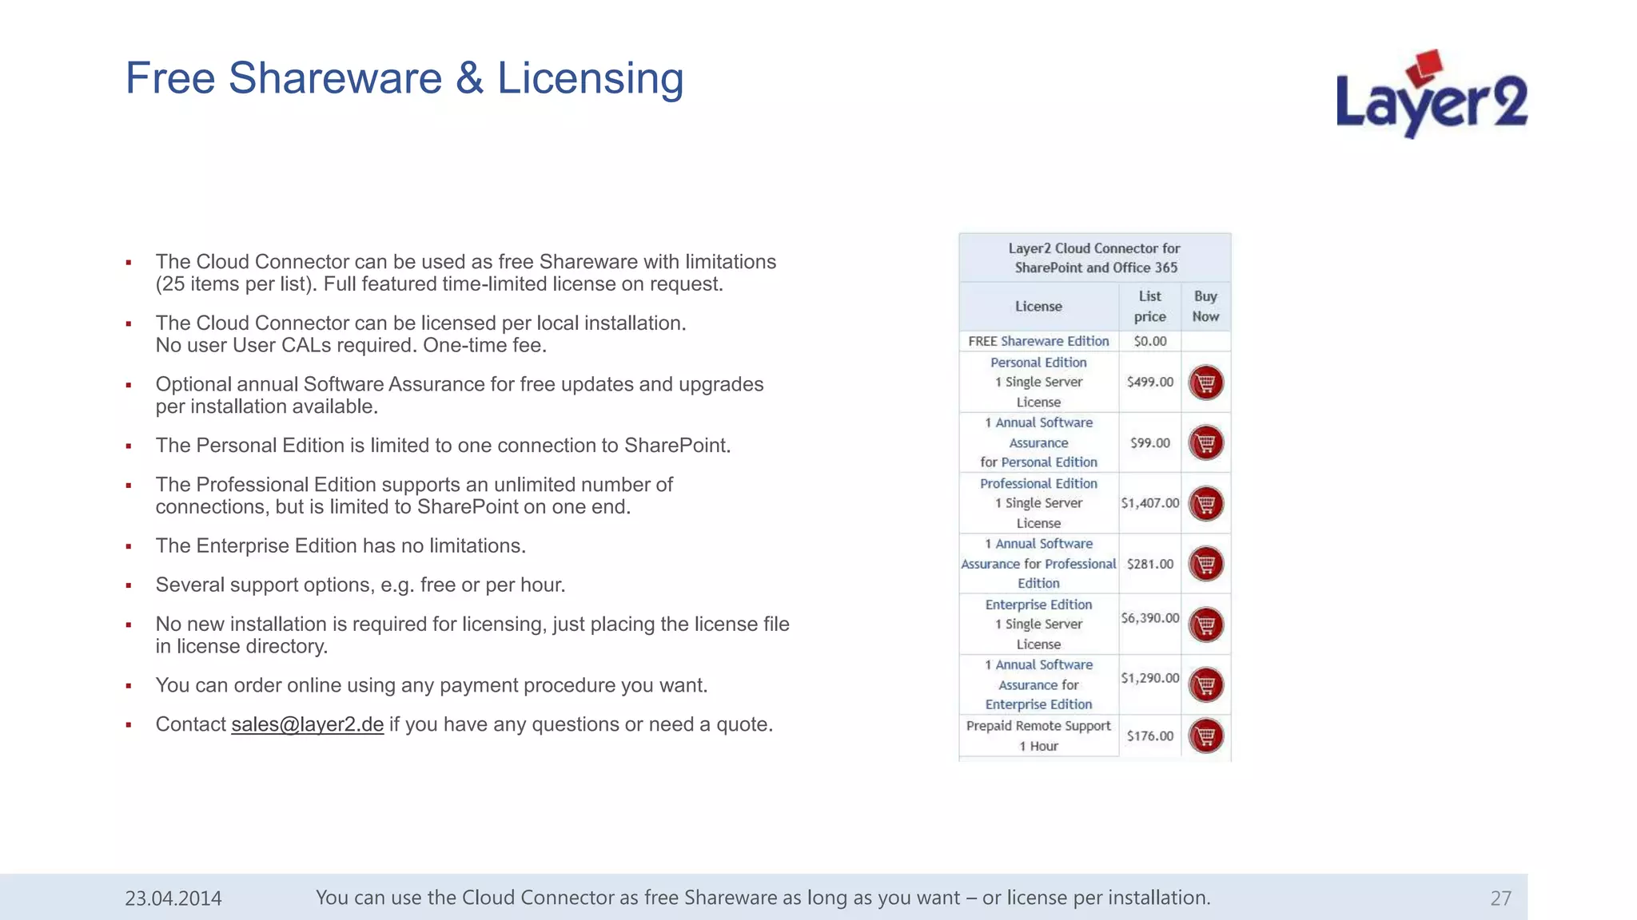
Task: Click the 'Professional Edition supports an unlimited' bullet
Action: 414,496
